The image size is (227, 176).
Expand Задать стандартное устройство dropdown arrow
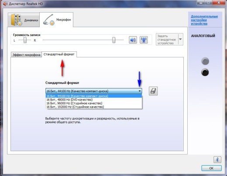tap(180, 39)
